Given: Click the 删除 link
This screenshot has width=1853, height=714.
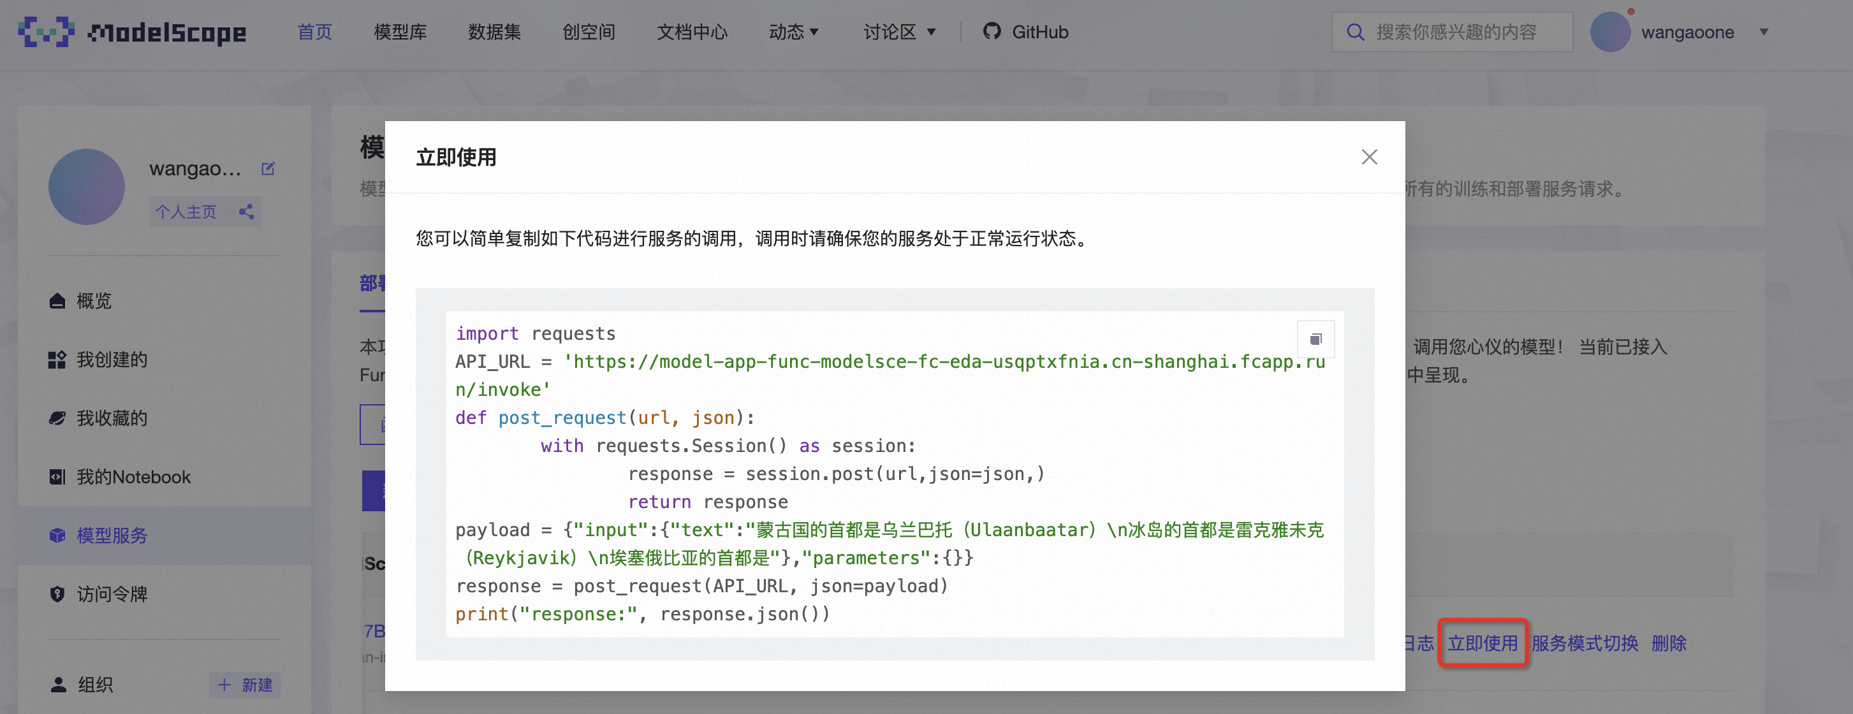Looking at the screenshot, I should pos(1668,643).
